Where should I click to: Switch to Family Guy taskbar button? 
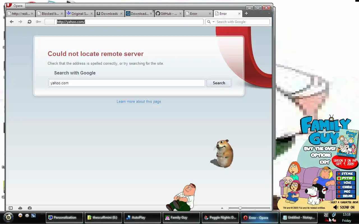tap(181, 218)
